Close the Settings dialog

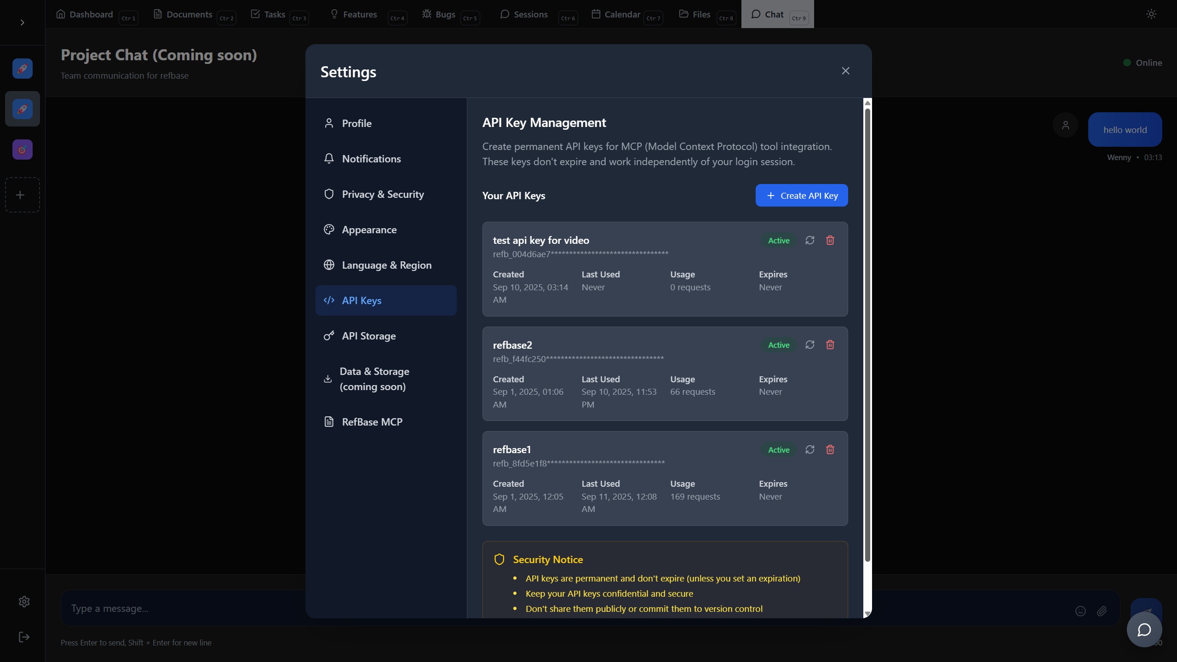845,71
